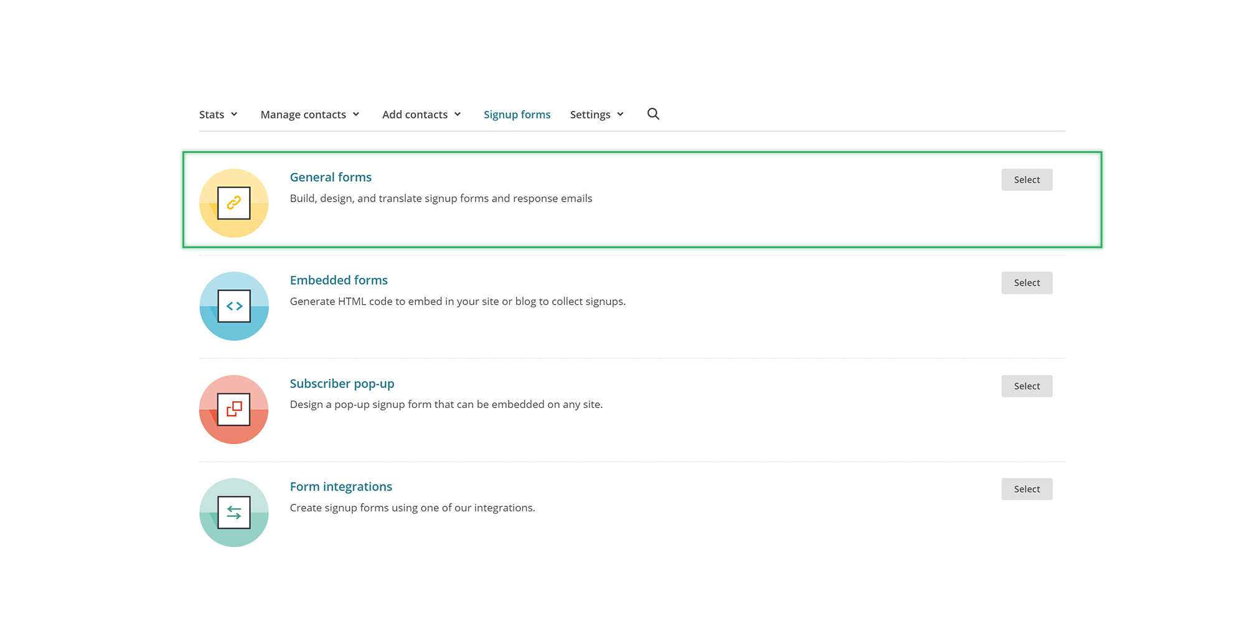Select the Embedded forms option button
Image resolution: width=1245 pixels, height=622 pixels.
point(1027,283)
